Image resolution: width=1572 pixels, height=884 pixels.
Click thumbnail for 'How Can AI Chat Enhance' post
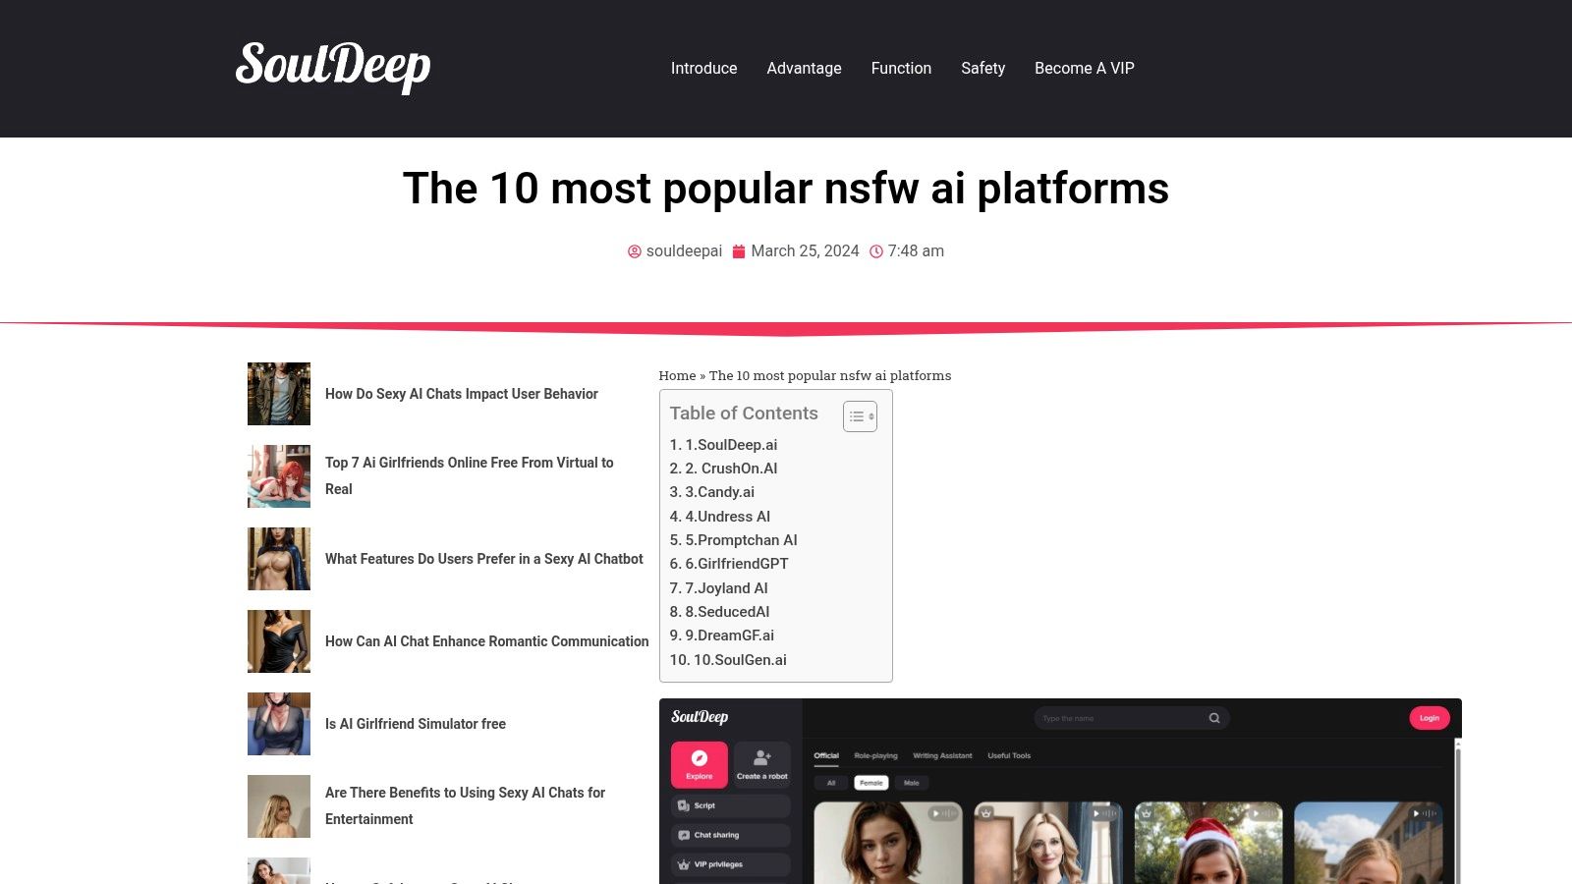tap(279, 641)
